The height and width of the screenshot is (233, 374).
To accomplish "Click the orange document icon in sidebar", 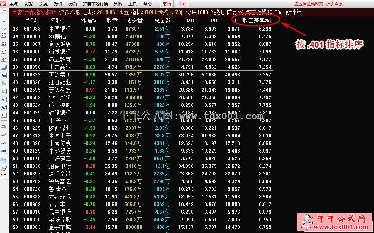I will 3,91.
